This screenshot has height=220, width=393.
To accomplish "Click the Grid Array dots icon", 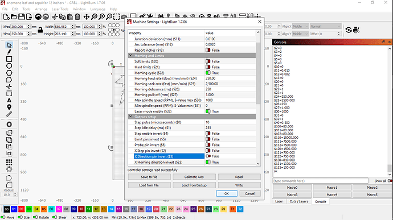I will coord(9,162).
